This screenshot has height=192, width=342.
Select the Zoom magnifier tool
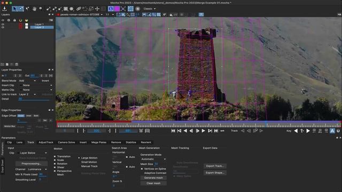coord(41,9)
